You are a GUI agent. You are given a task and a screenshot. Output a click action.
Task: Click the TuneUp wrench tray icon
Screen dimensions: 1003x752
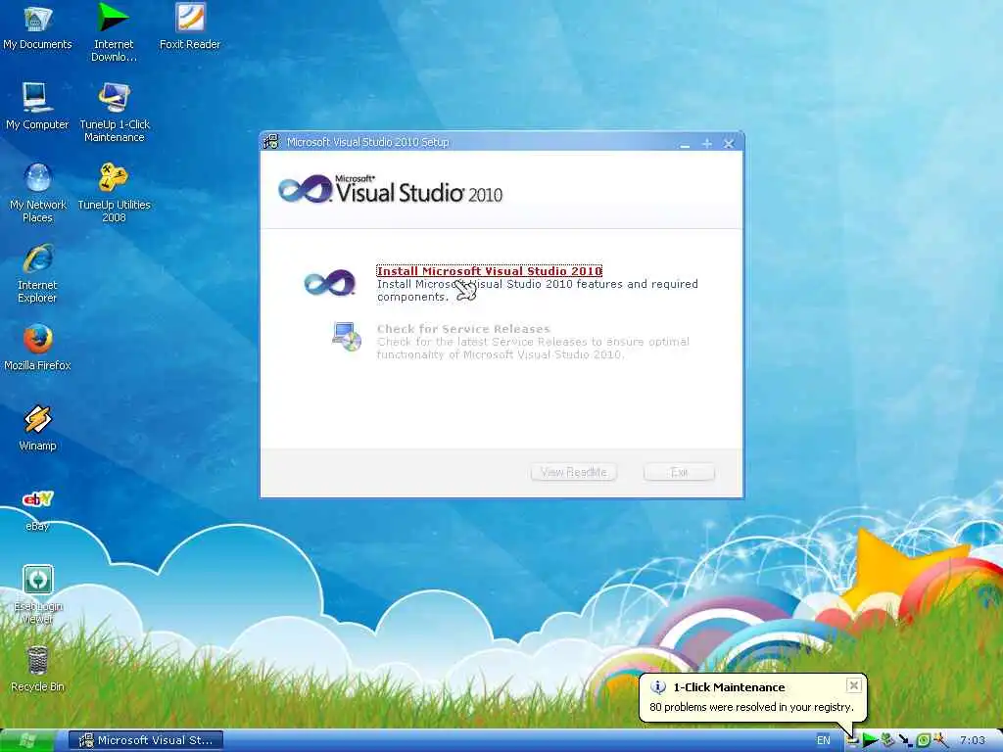coord(939,740)
